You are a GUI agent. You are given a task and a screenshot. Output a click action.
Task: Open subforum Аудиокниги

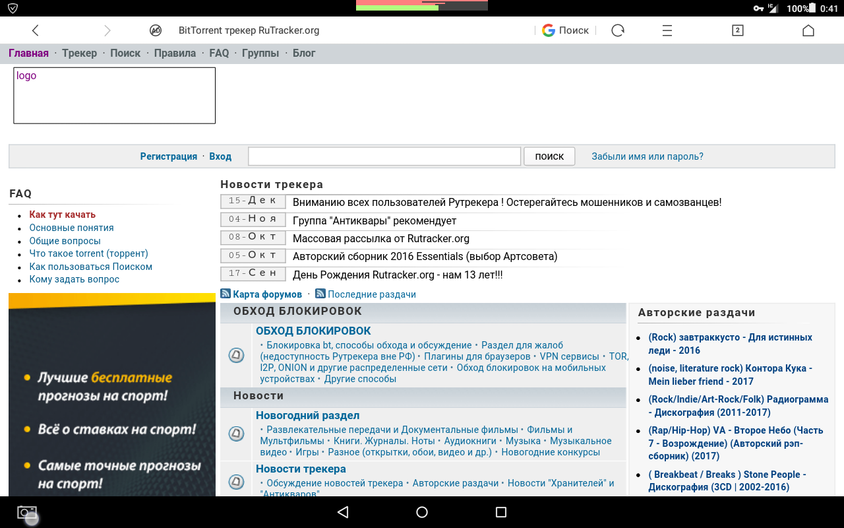point(470,441)
